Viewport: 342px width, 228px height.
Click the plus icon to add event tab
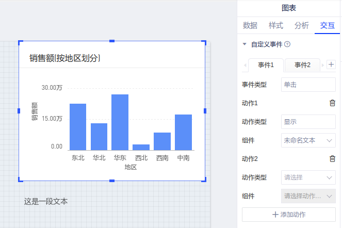point(331,65)
